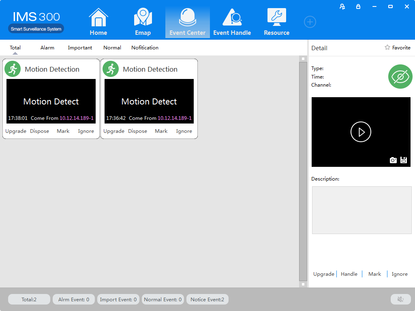Image resolution: width=415 pixels, height=311 pixels.
Task: Click the save disk icon in preview
Action: [404, 160]
